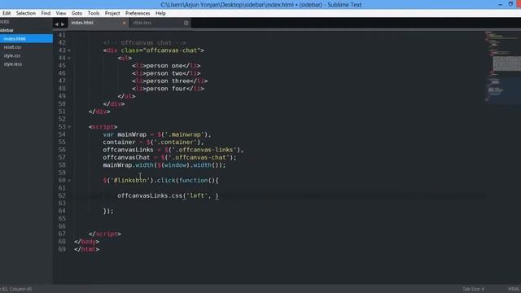Image resolution: width=521 pixels, height=293 pixels.
Task: Click the '#linksbtn' selector string
Action: point(129,181)
